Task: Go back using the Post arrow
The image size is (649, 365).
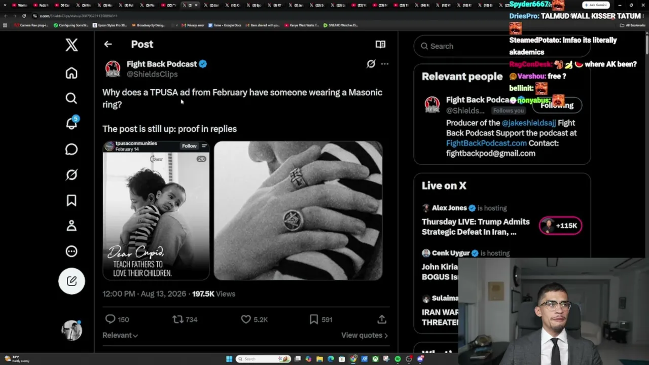Action: 108,44
